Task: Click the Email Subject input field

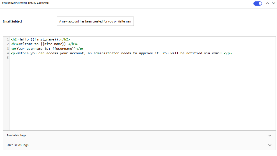Action: tap(95, 21)
